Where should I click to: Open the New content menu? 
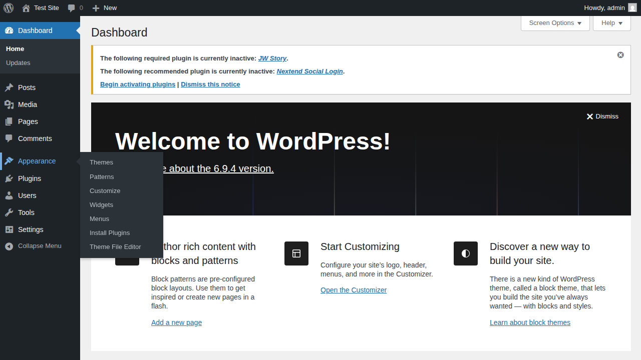point(105,8)
